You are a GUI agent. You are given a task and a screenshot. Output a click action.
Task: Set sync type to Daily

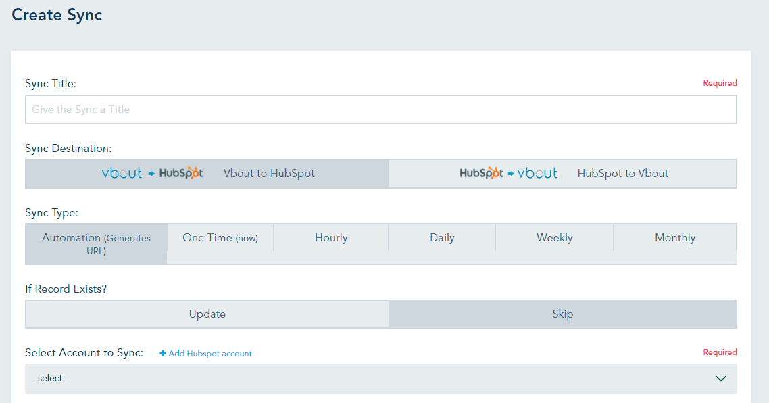point(442,237)
